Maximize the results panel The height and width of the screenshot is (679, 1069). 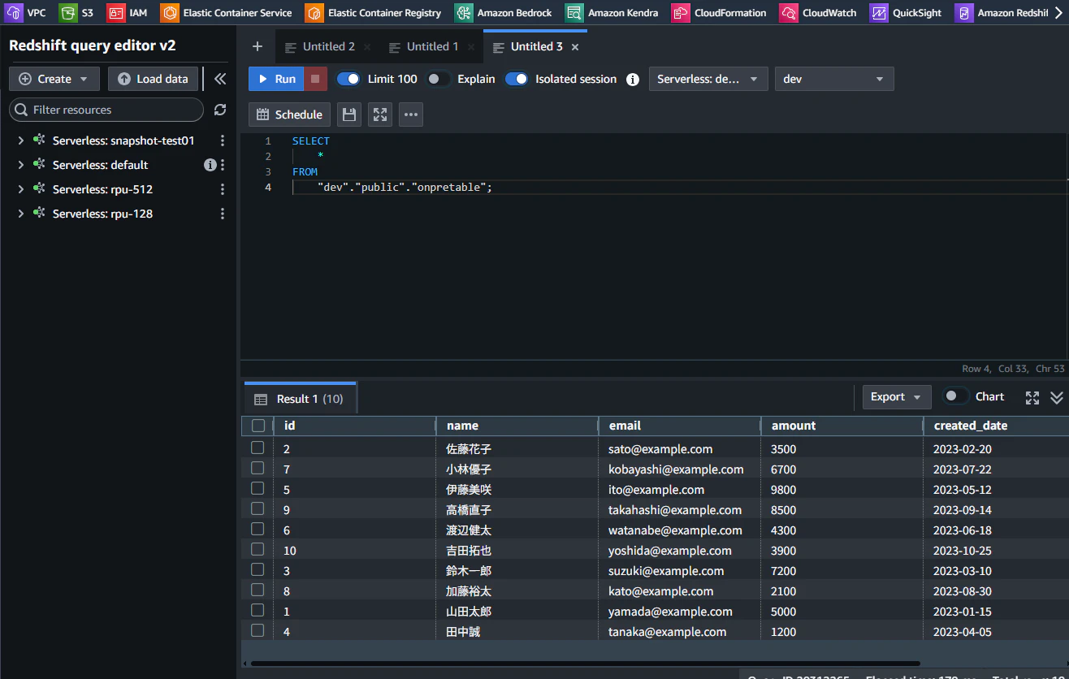click(x=1032, y=397)
